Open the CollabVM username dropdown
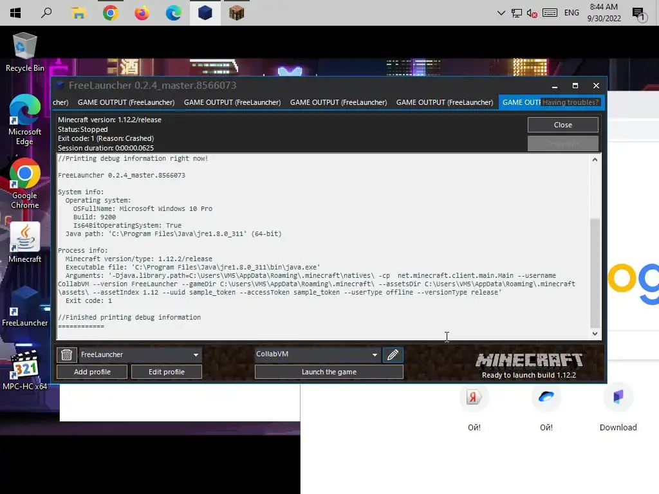The width and height of the screenshot is (659, 494). tap(318, 354)
